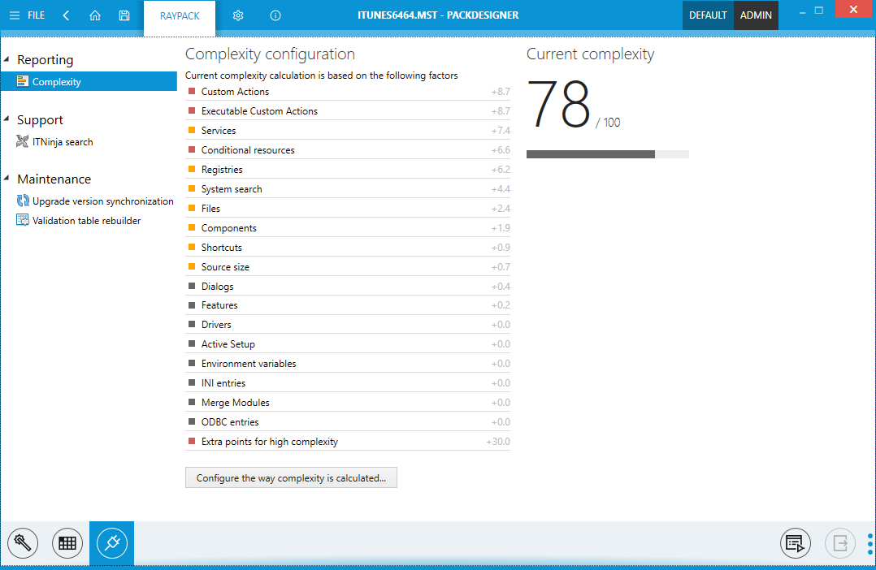
Task: Open settings via the gear icon
Action: tap(238, 15)
